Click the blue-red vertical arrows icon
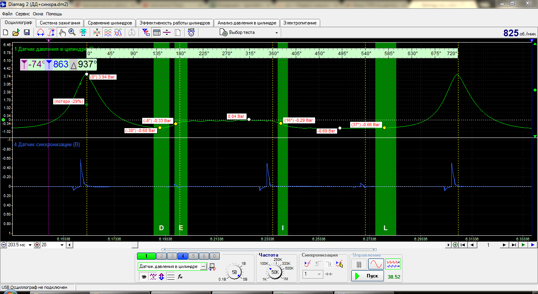 pyautogui.click(x=161, y=277)
